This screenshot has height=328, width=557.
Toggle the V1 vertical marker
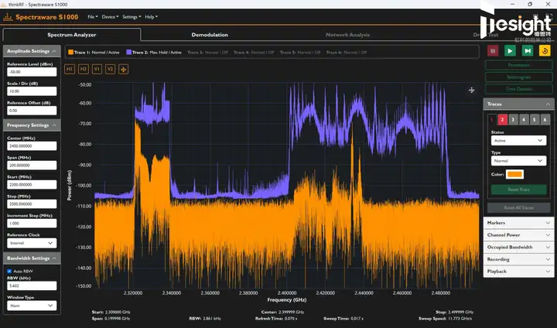[97, 69]
